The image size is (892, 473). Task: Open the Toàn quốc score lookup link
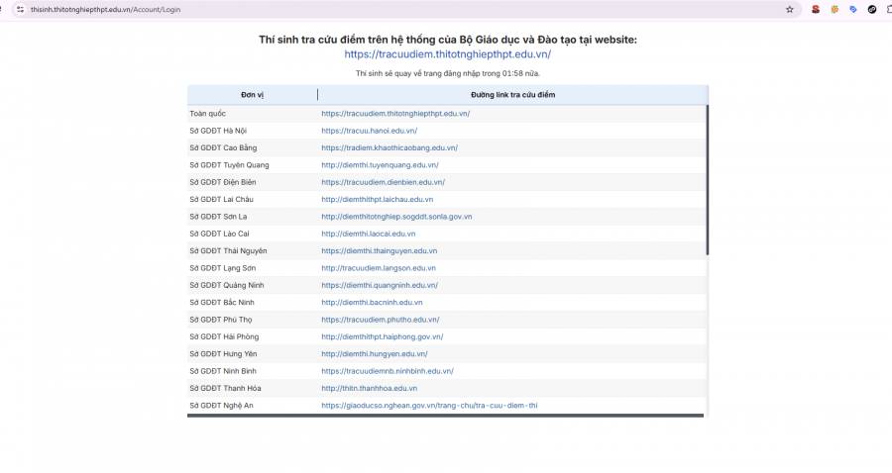pyautogui.click(x=395, y=114)
